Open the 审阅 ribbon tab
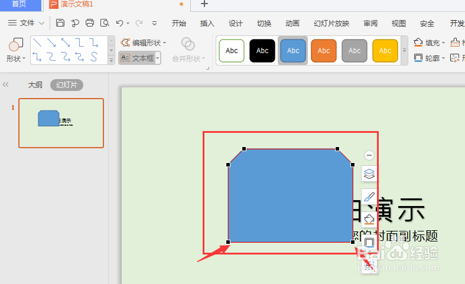The width and height of the screenshot is (465, 284). coord(370,23)
